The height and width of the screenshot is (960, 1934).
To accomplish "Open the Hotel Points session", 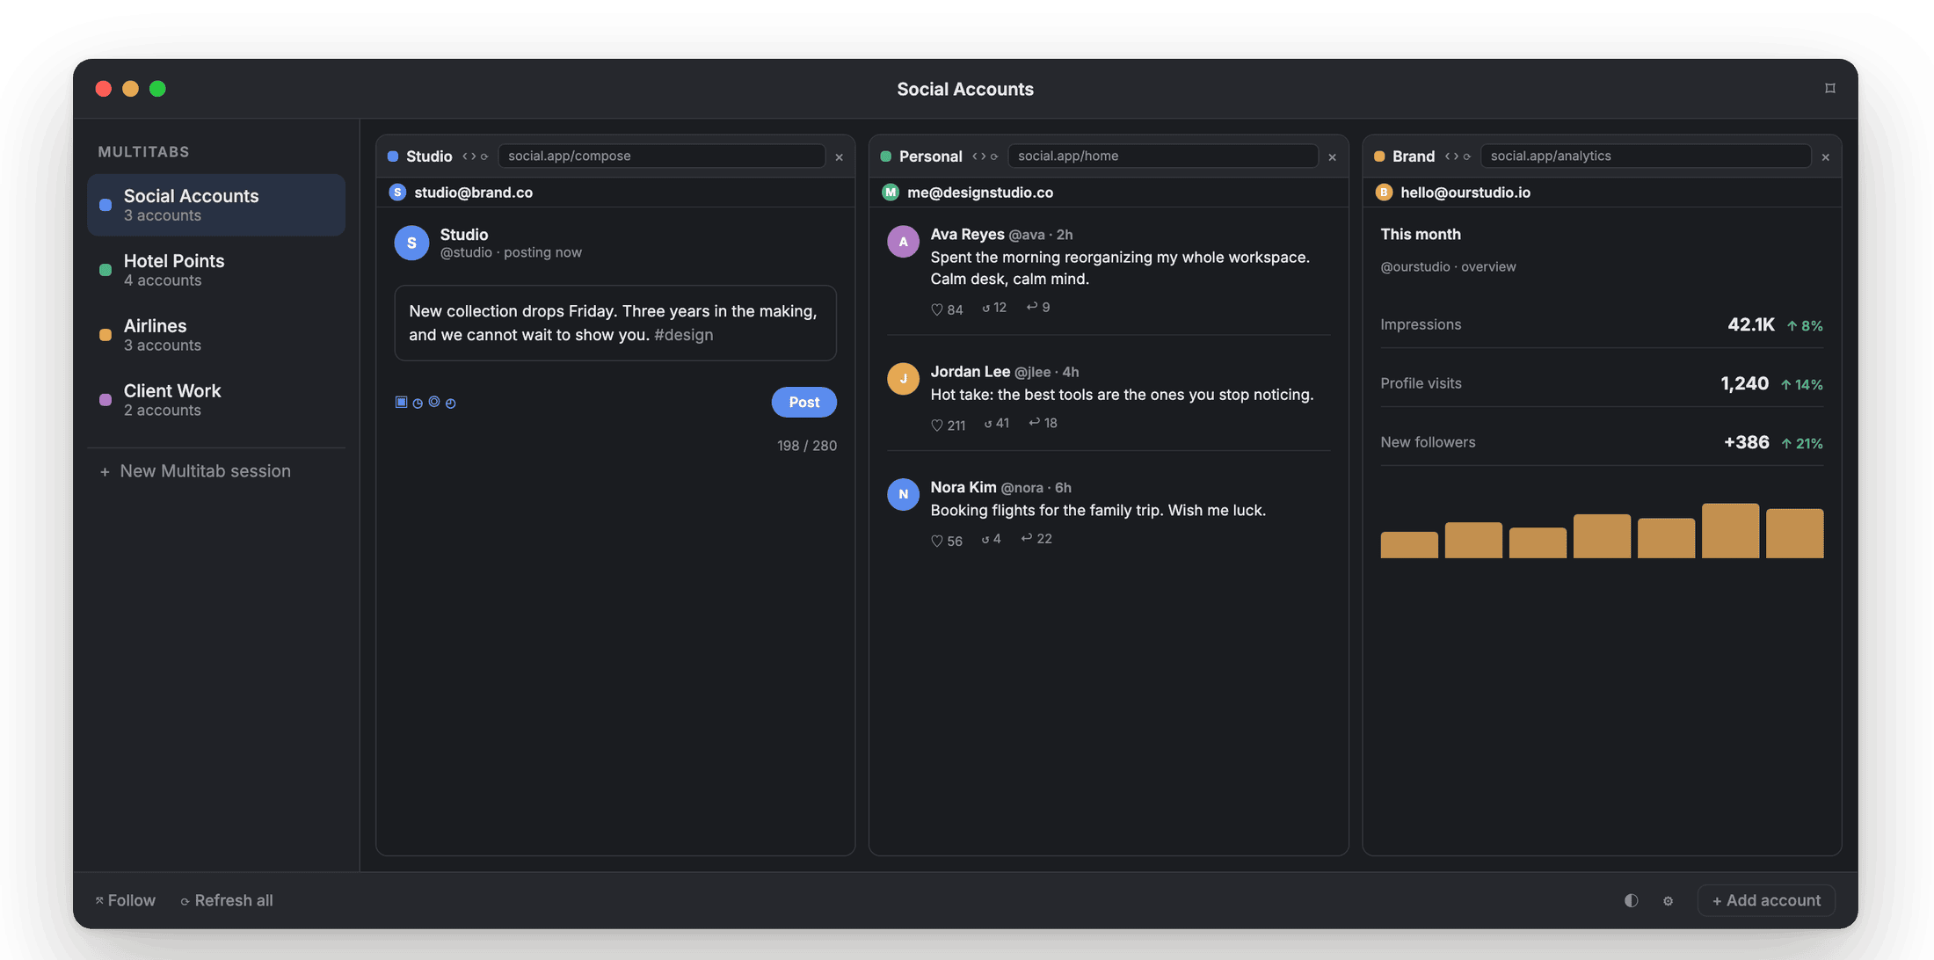I will pos(216,270).
